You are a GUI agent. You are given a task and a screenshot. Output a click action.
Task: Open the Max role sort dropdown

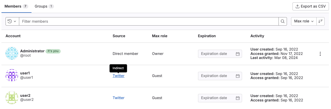tap(304, 21)
